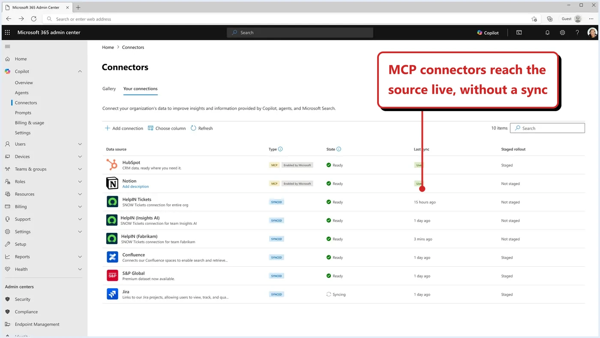This screenshot has width=600, height=338.
Task: Click the Jira connector logo
Action: point(112,294)
